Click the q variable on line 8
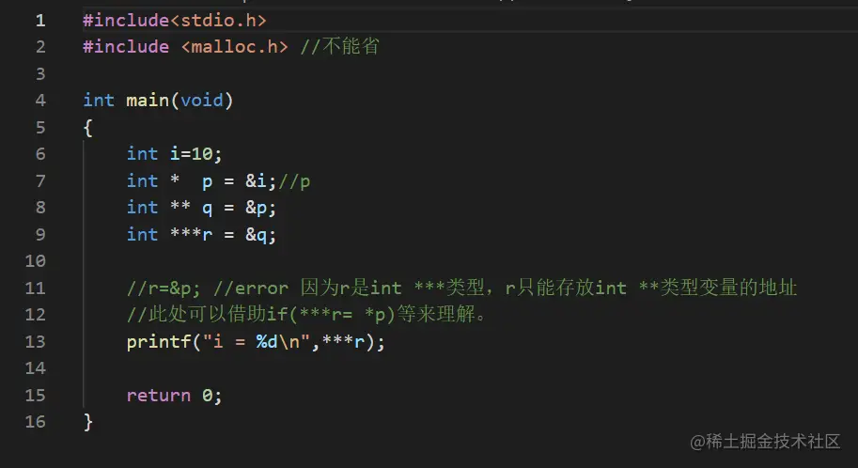 [x=207, y=209]
